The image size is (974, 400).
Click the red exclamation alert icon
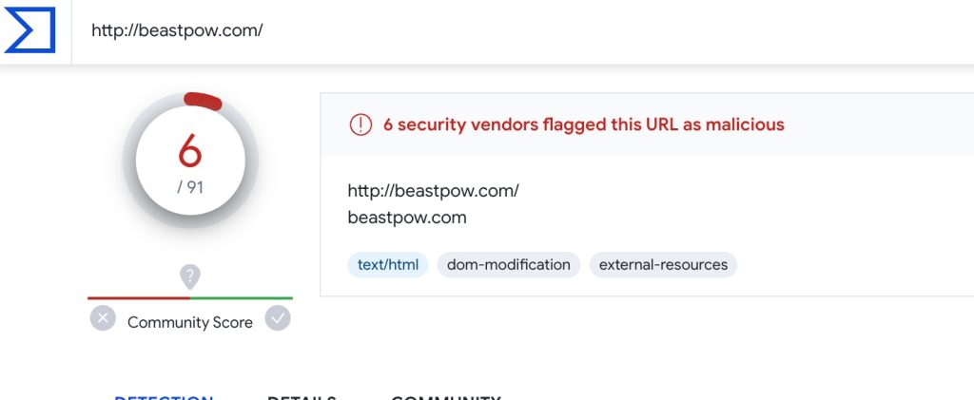click(360, 124)
